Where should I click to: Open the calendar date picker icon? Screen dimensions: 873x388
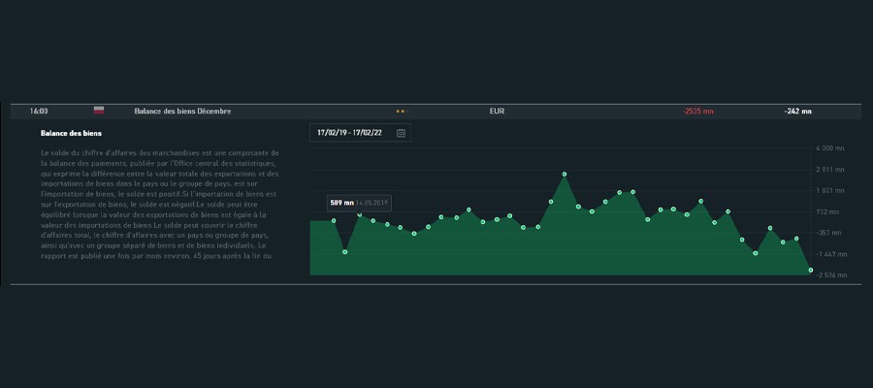coord(401,133)
